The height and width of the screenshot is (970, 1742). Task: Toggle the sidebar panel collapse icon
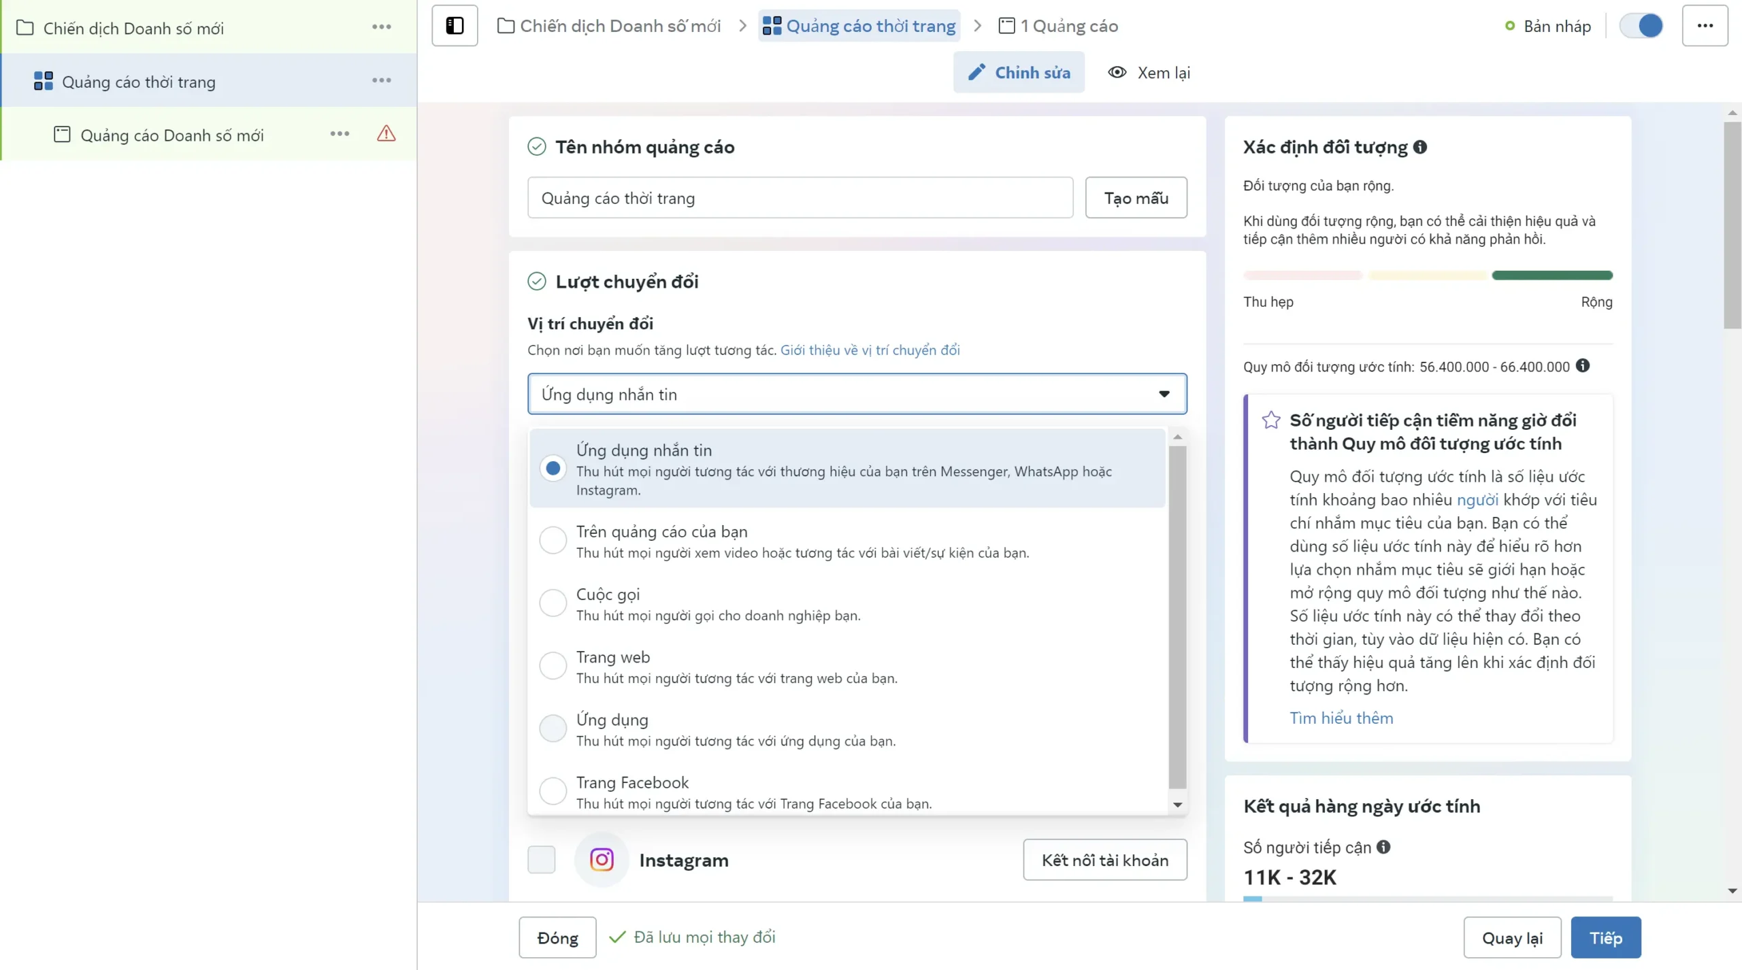tap(455, 26)
